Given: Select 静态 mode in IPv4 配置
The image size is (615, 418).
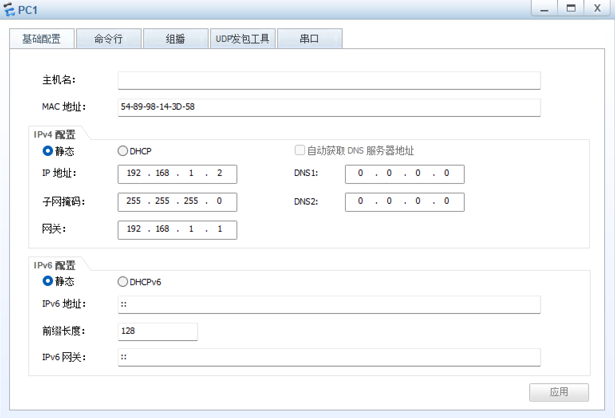Looking at the screenshot, I should (47, 151).
